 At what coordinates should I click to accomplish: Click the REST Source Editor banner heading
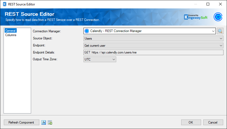click(x=29, y=14)
